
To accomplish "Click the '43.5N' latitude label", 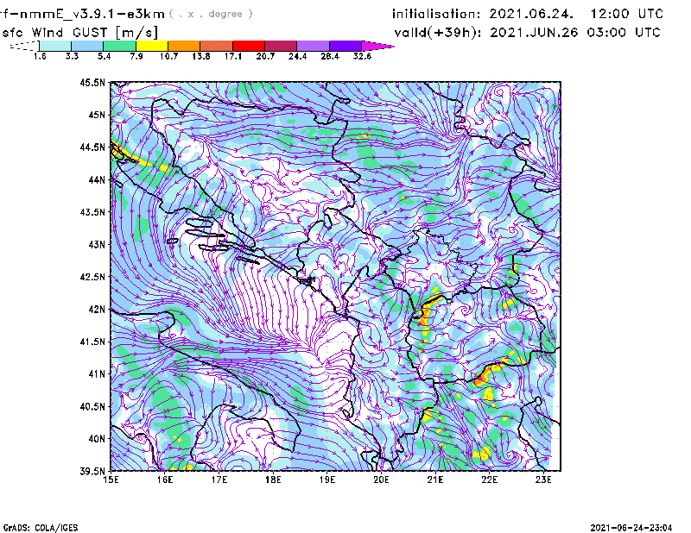I will pyautogui.click(x=92, y=212).
